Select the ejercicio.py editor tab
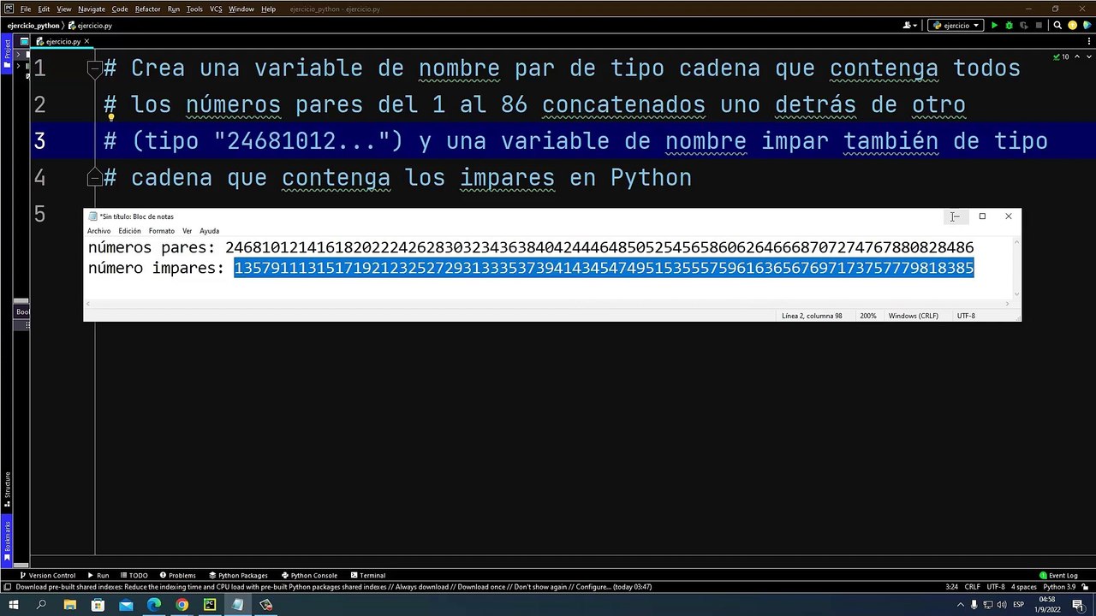Viewport: 1096px width, 616px height. coord(62,41)
